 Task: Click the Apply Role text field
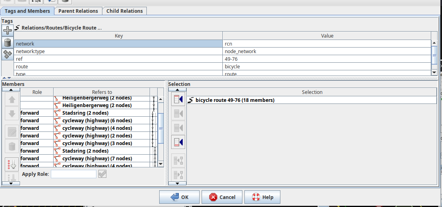pyautogui.click(x=74, y=174)
